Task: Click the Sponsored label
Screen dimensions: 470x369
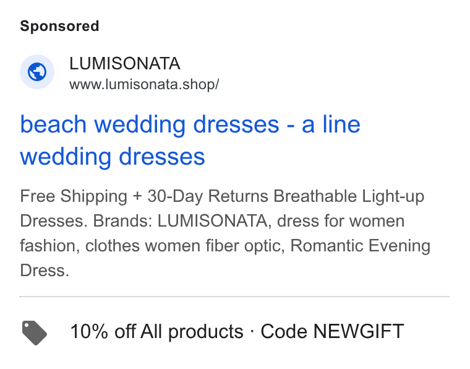Action: (x=59, y=26)
